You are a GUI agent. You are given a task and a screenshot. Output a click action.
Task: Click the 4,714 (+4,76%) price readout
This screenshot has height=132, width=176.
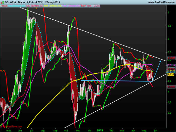35,2
